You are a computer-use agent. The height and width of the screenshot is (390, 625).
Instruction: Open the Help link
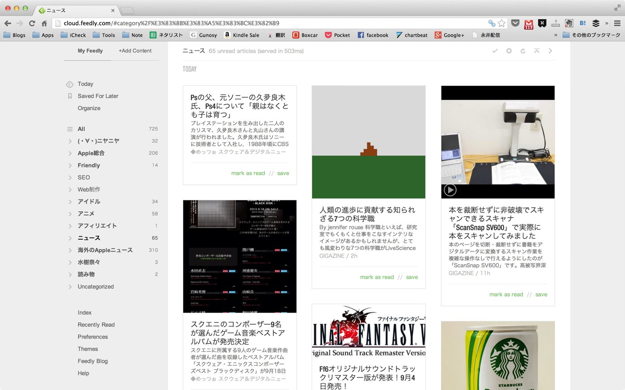(x=83, y=373)
